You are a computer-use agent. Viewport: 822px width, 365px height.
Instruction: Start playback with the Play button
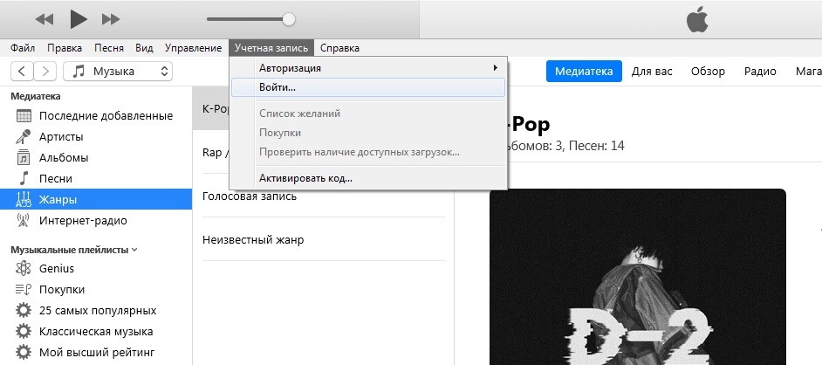(x=79, y=19)
